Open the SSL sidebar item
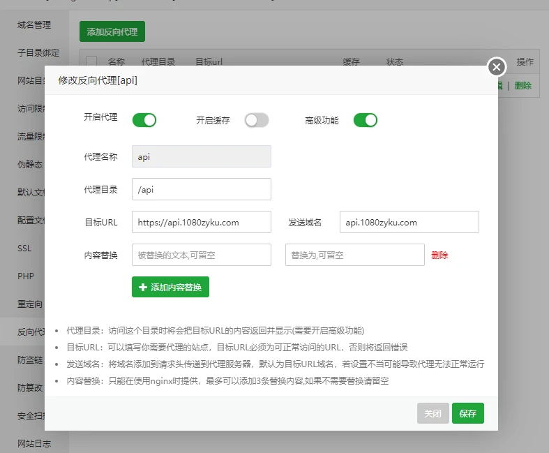This screenshot has width=549, height=453. pos(24,248)
